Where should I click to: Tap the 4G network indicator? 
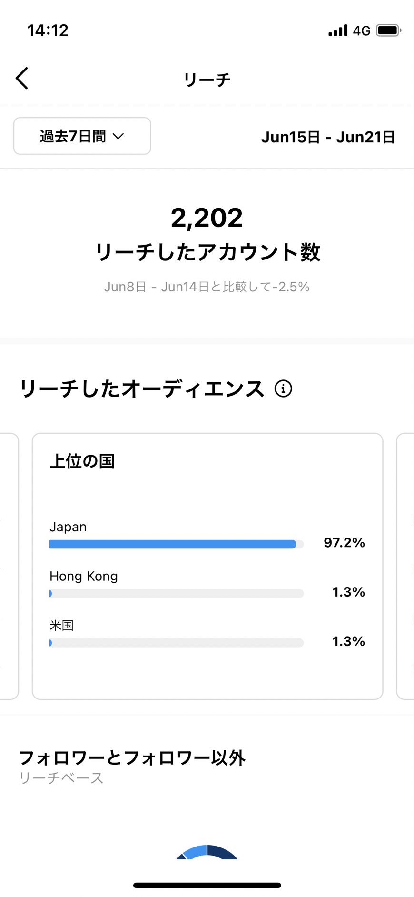click(362, 31)
